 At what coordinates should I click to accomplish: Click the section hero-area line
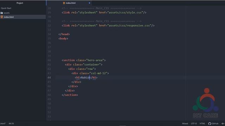(84, 60)
